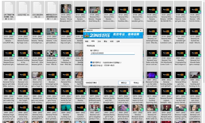Screen dimensions: 205x123
Task: Click the 2345好压 banner at dialog top
Action: coord(113,35)
